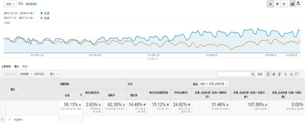Click the 请选择指标 comparison metric link

31,4
